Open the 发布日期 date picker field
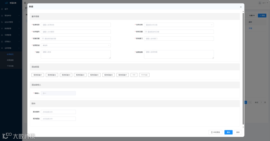The height and width of the screenshot is (141, 270). click(x=179, y=32)
